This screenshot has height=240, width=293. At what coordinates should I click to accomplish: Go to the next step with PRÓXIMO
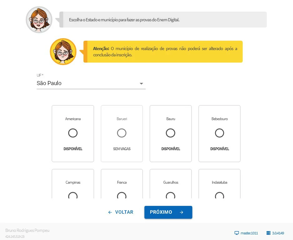click(168, 212)
